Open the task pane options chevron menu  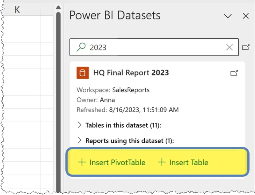(x=228, y=16)
